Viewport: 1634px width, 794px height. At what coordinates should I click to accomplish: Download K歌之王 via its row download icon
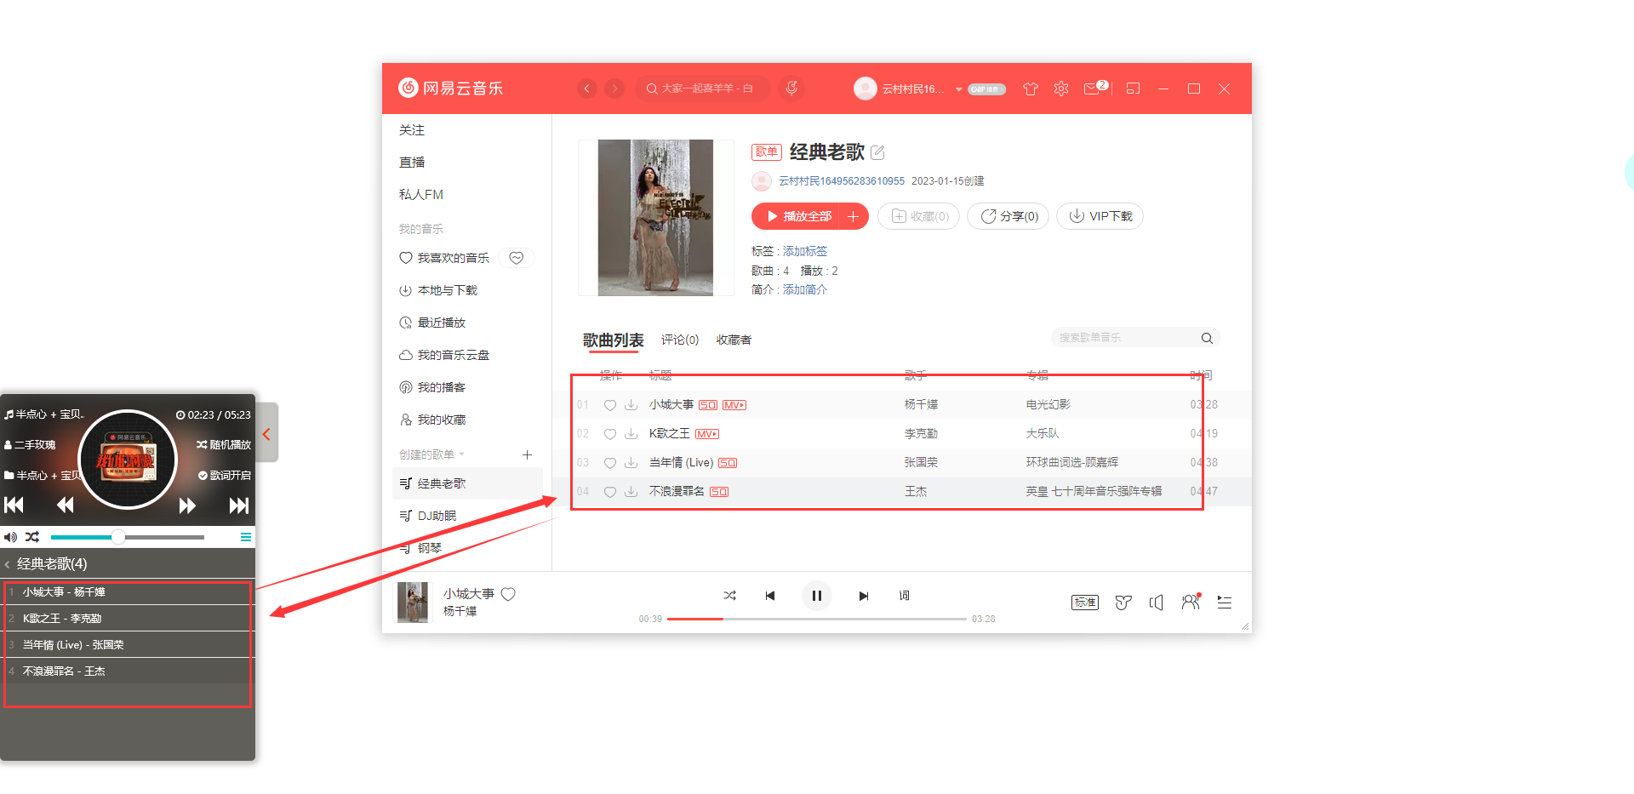point(631,434)
